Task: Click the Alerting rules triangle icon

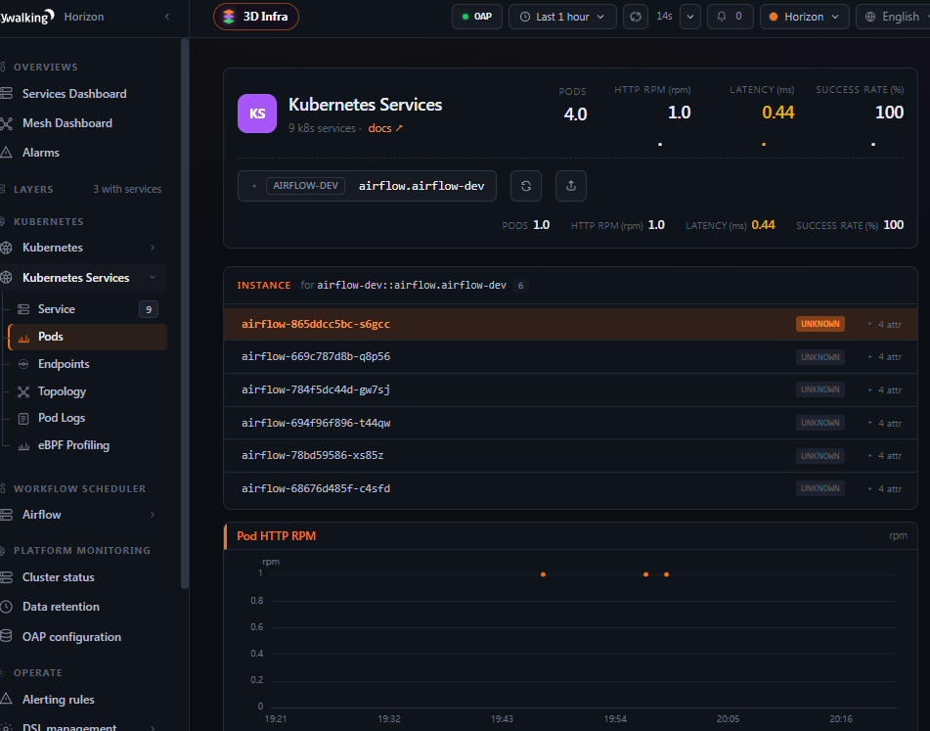Action: 7,699
